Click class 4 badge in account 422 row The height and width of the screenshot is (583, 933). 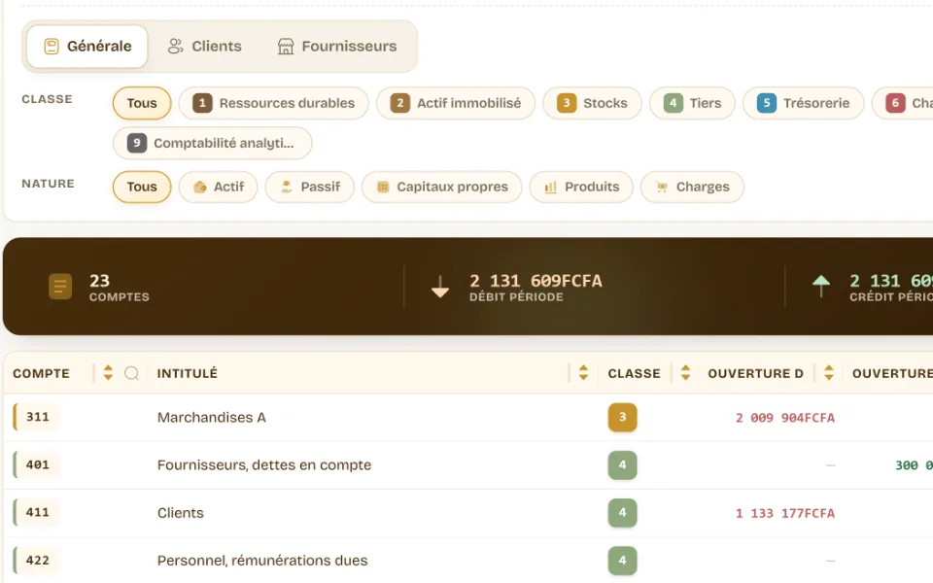pyautogui.click(x=622, y=561)
